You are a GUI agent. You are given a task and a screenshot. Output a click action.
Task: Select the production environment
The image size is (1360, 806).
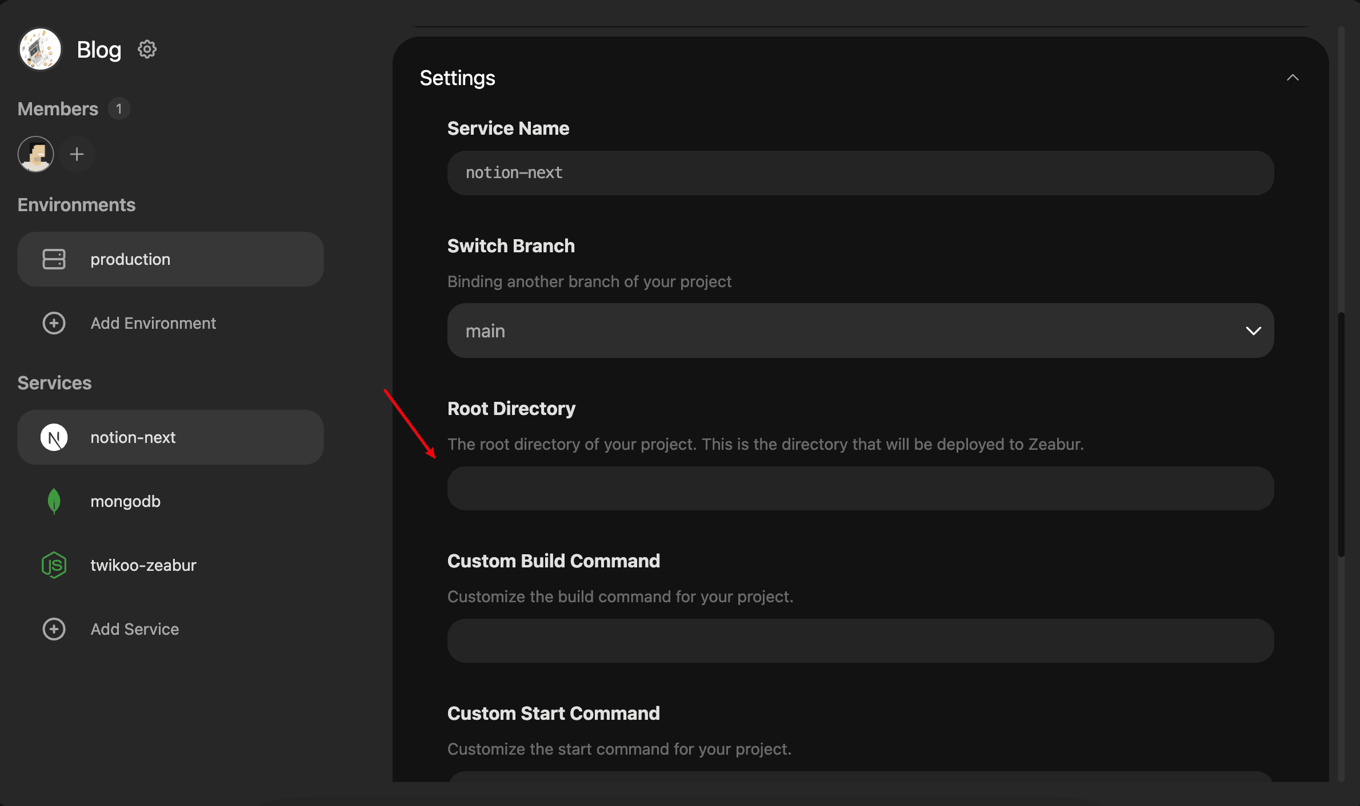[170, 259]
